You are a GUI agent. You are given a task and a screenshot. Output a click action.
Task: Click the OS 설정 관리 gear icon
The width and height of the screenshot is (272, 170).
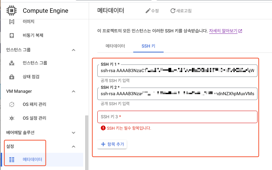pyautogui.click(x=12, y=118)
